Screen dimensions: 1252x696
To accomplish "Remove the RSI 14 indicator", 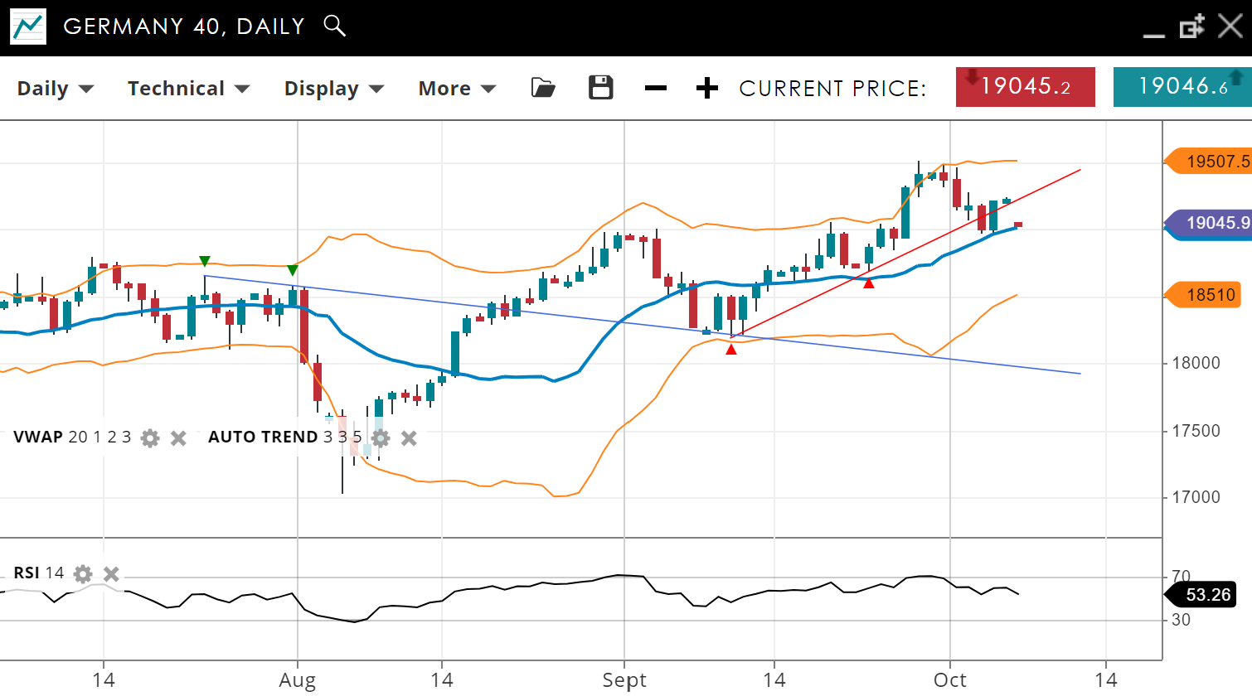I will pos(112,573).
